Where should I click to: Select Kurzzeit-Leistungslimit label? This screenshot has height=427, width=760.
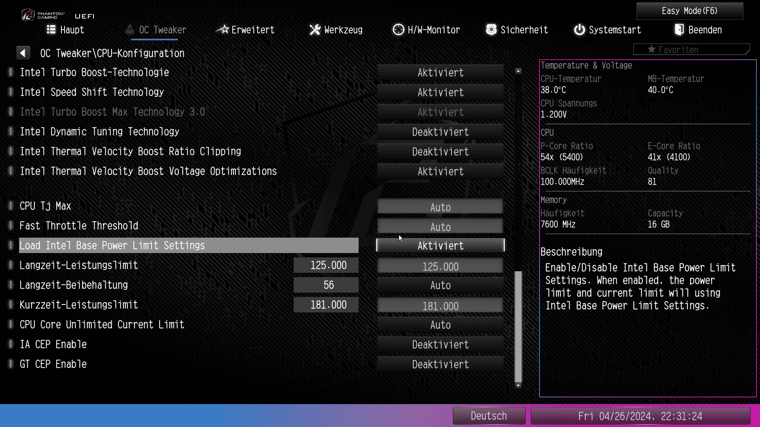pyautogui.click(x=79, y=305)
